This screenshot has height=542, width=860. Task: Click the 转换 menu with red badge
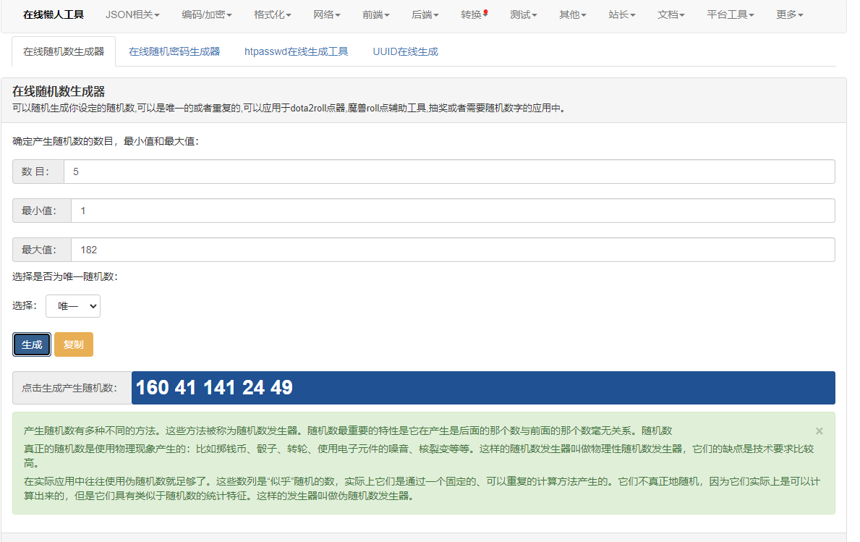pyautogui.click(x=474, y=14)
